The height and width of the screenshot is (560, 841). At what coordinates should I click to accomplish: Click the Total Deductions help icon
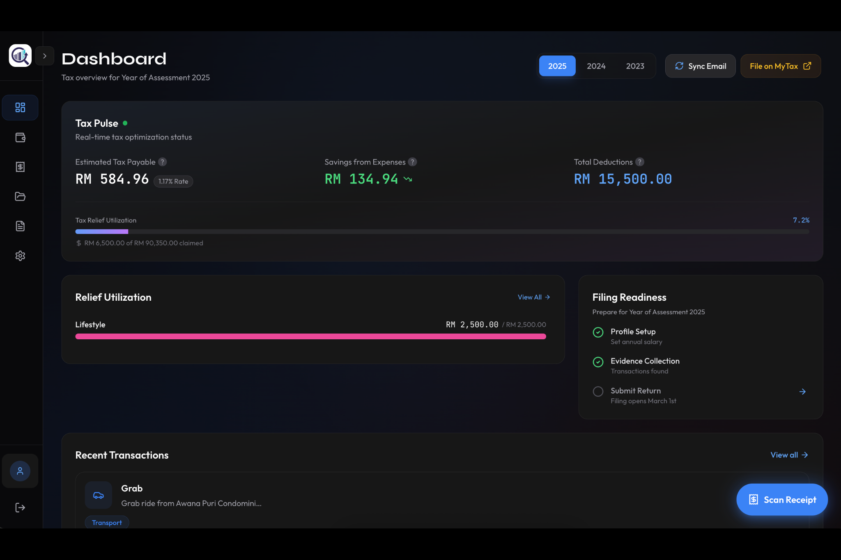640,162
